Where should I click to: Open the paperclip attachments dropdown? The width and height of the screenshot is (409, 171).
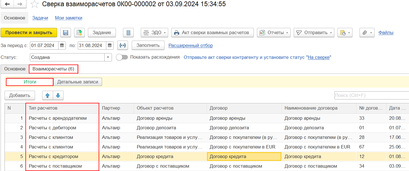367,33
